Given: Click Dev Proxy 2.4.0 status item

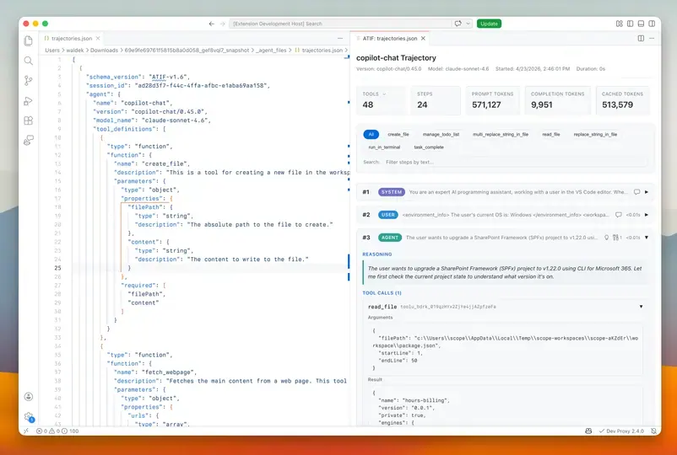Looking at the screenshot, I should click(x=621, y=431).
